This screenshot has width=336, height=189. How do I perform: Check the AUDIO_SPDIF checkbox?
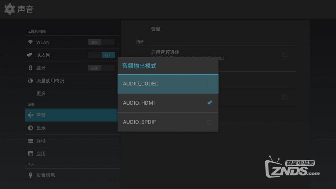[x=209, y=122]
